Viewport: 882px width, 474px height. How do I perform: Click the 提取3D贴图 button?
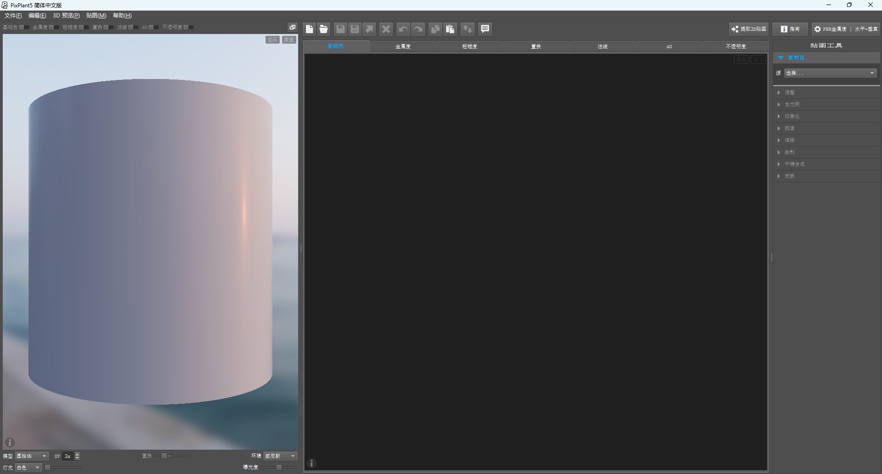coord(749,29)
